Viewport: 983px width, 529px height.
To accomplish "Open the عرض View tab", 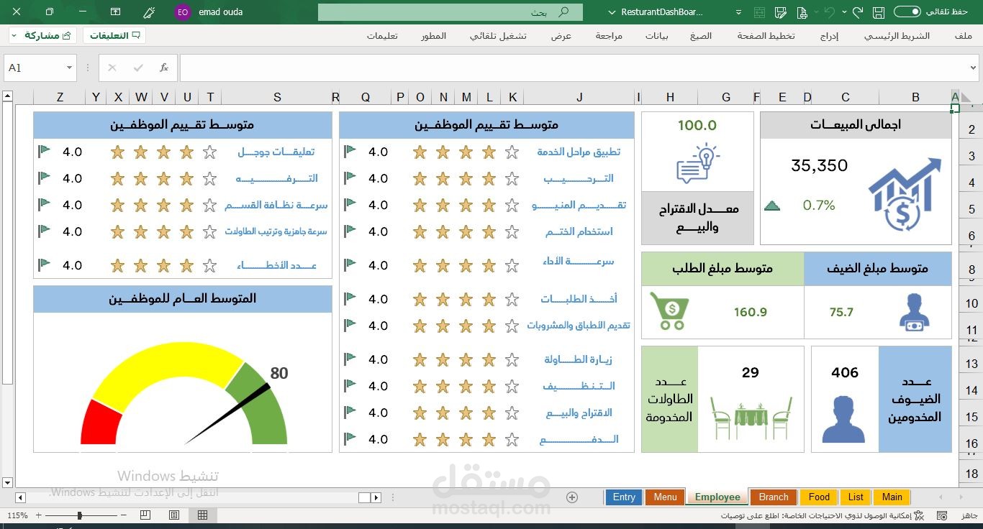I will (561, 36).
